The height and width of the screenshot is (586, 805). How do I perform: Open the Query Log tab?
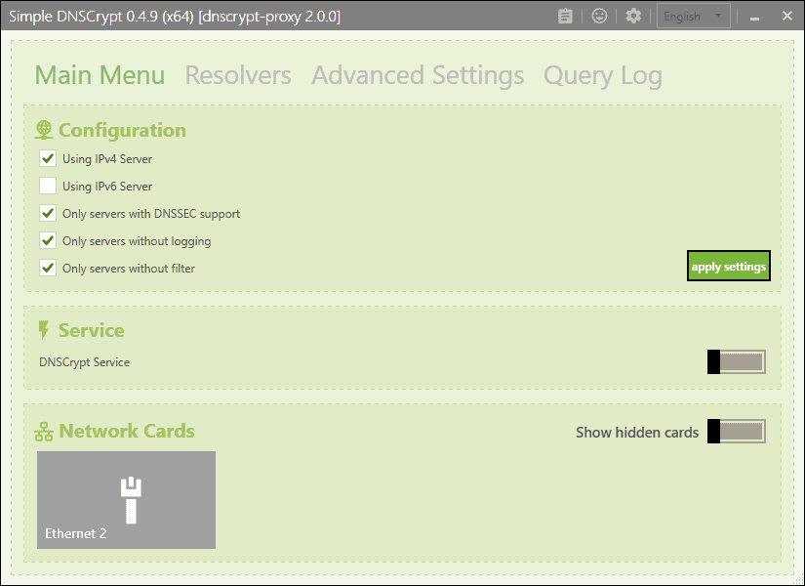[602, 74]
